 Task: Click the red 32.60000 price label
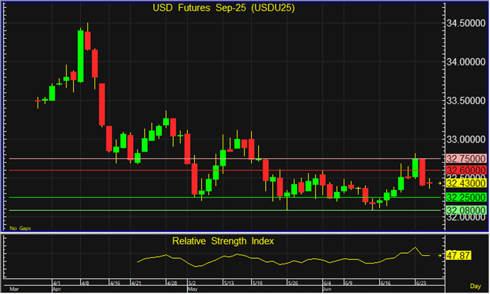(466, 171)
